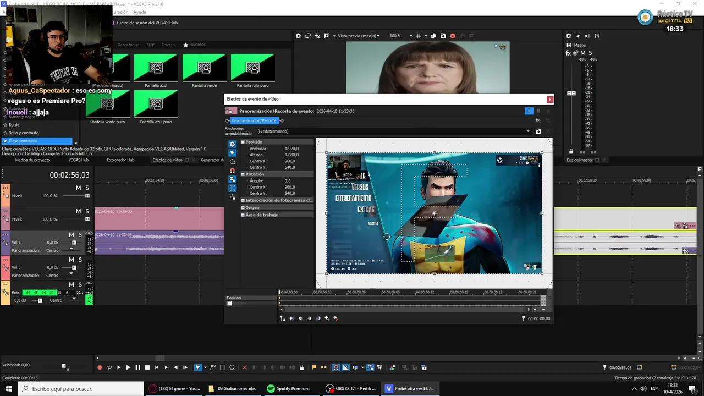Screen dimensions: 704x396
Task: Toggle automatic crossfades button
Action: pyautogui.click(x=345, y=367)
